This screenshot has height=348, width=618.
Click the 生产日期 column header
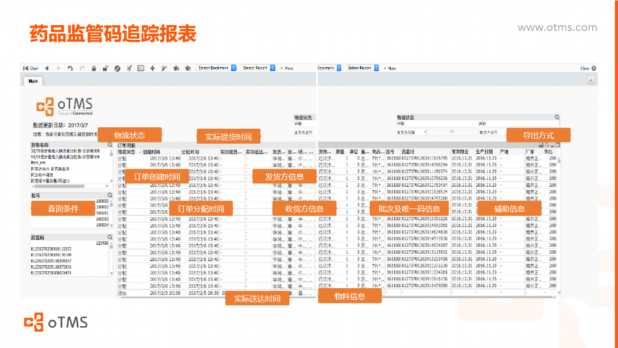pos(484,151)
